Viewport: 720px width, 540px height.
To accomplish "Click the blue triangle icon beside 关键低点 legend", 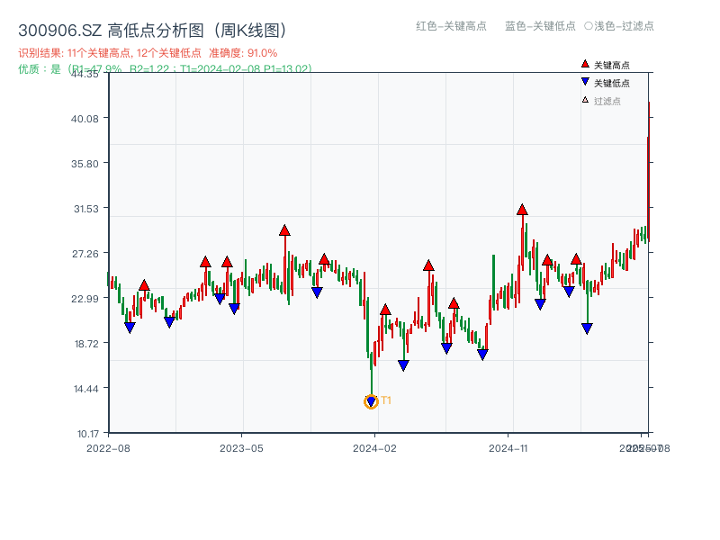I will click(585, 82).
